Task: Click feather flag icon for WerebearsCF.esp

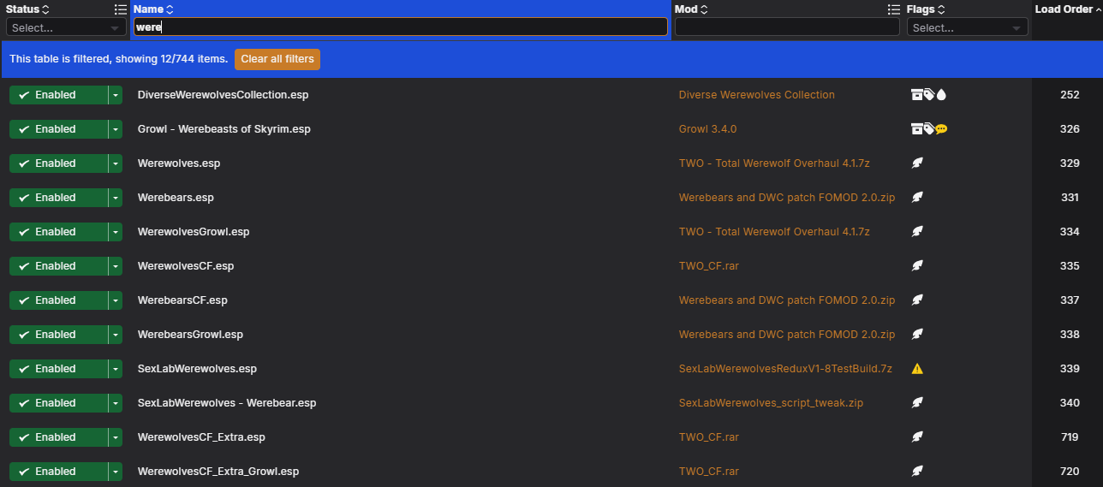Action: (917, 300)
